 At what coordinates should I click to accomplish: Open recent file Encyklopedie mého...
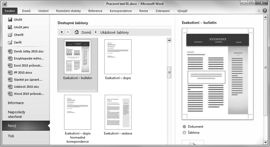click(x=29, y=58)
